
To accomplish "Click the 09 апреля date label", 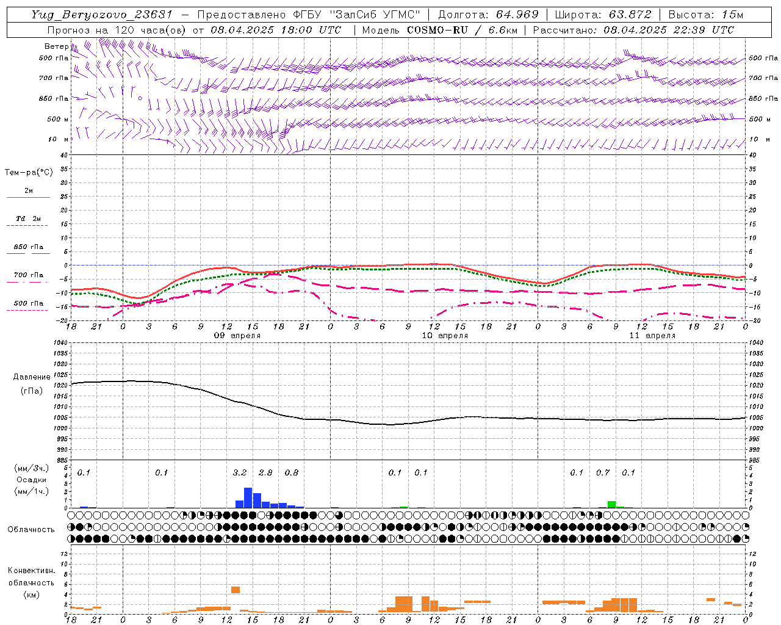I will point(237,336).
